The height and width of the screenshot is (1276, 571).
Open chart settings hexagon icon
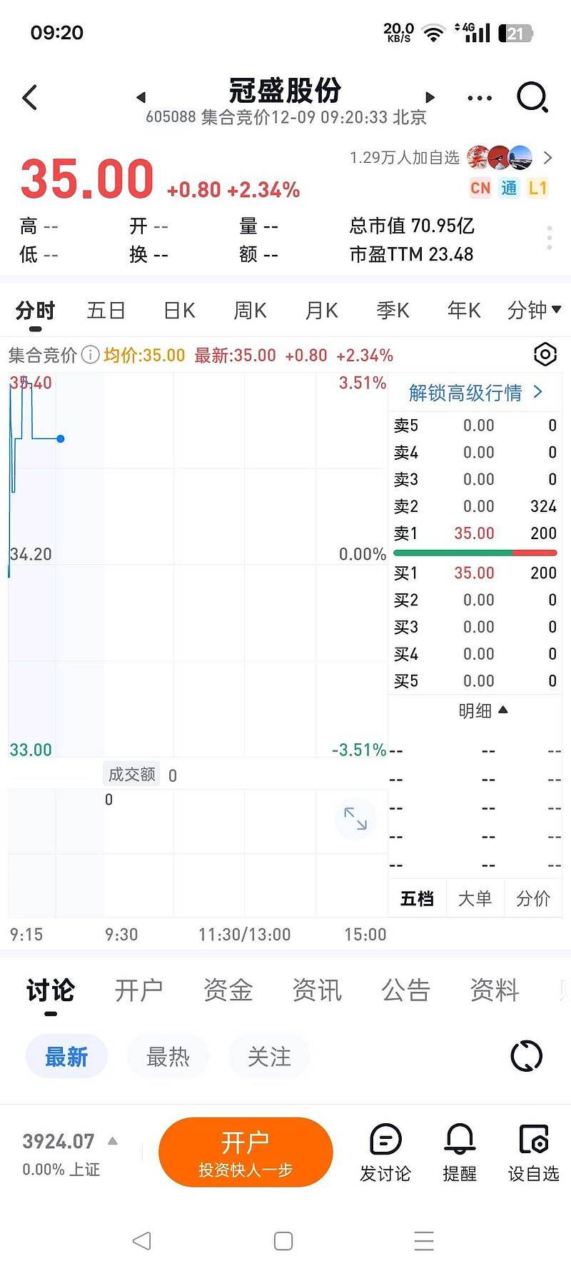tap(545, 354)
